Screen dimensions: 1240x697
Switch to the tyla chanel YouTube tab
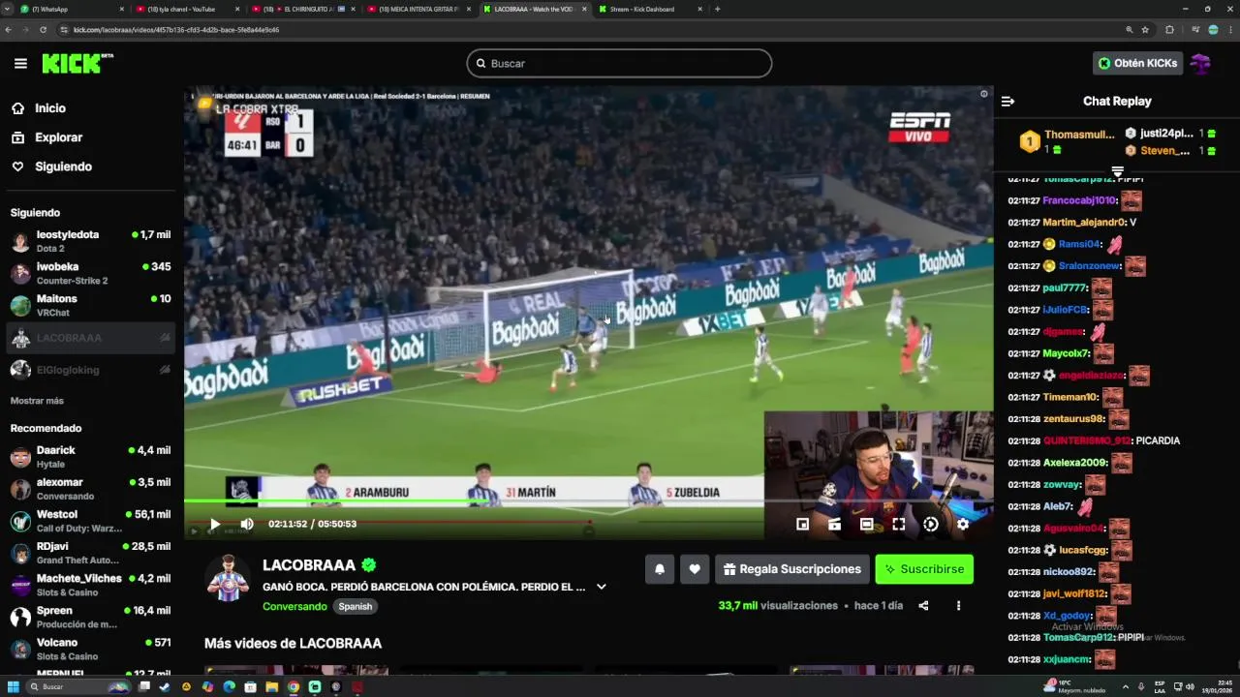pos(186,9)
